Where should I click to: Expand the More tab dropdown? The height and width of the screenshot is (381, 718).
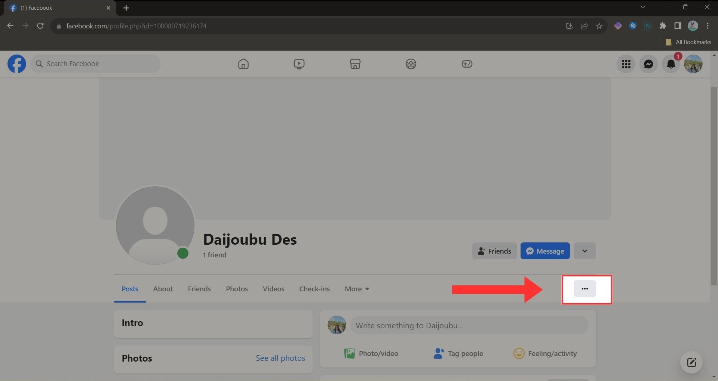pyautogui.click(x=357, y=289)
